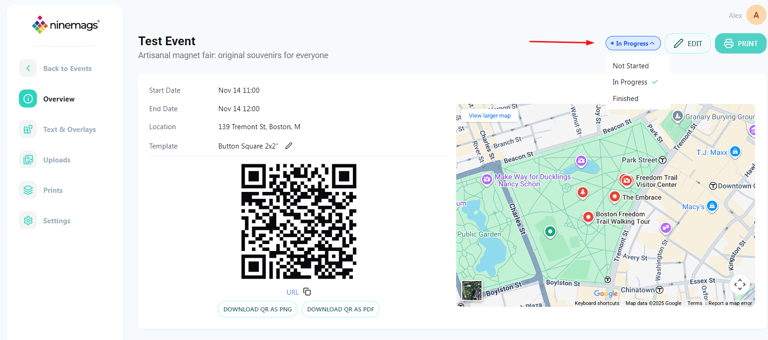
Task: Open map Keyboard shortcuts
Action: [x=597, y=303]
